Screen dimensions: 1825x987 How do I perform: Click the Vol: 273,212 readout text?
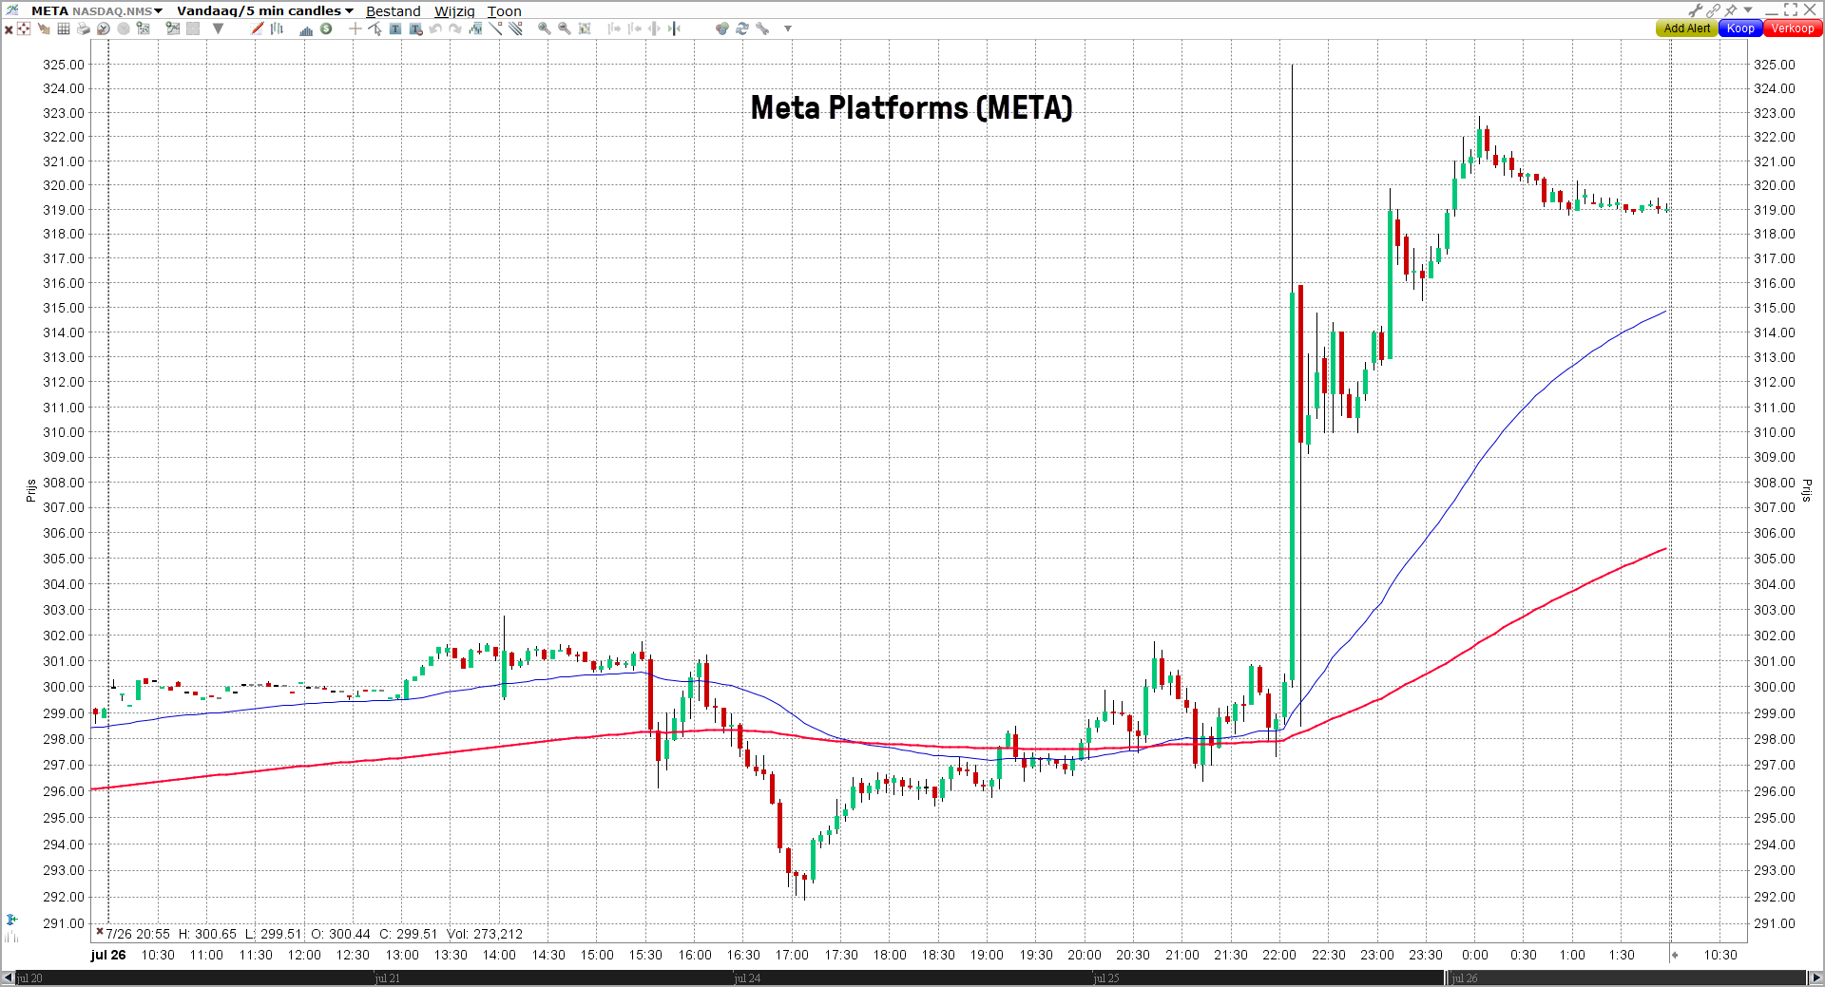485,934
